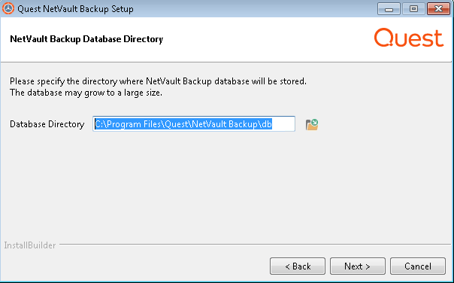Maximize the NetVault Backup Setup window
Image resolution: width=454 pixels, height=283 pixels.
click(x=413, y=9)
